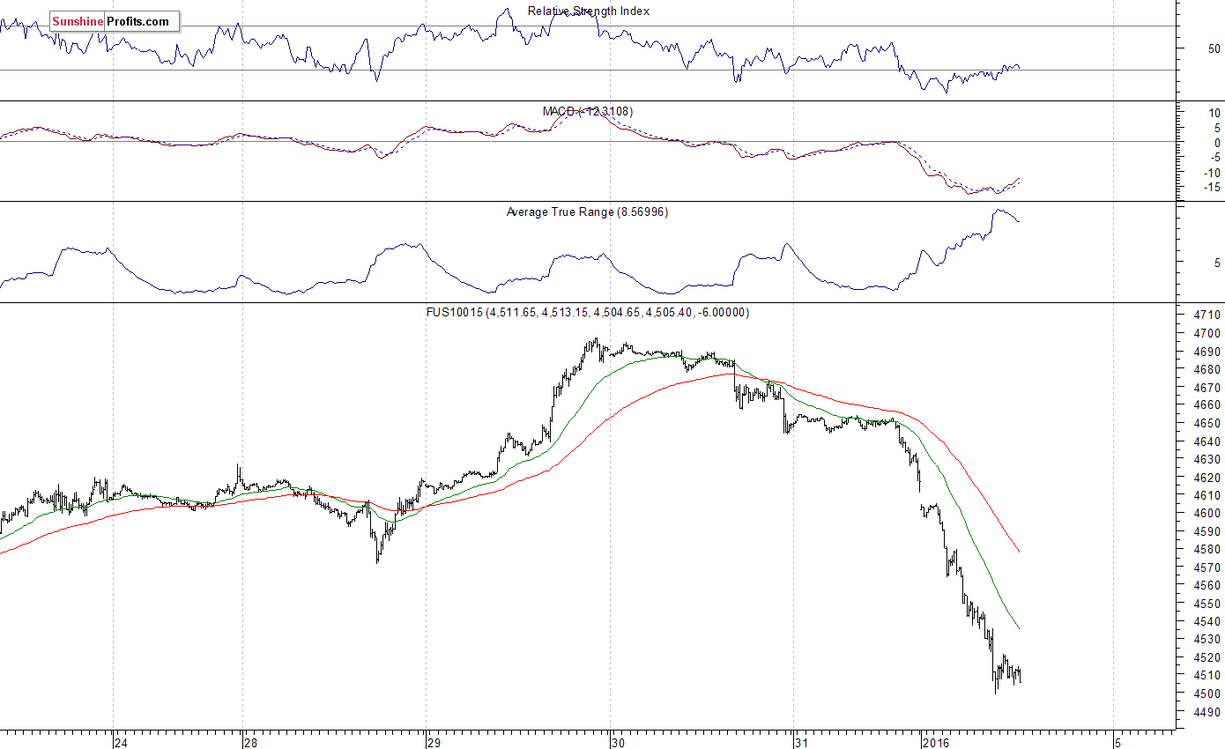Click the 4550 price axis label
This screenshot has height=749, width=1225.
pos(1208,604)
